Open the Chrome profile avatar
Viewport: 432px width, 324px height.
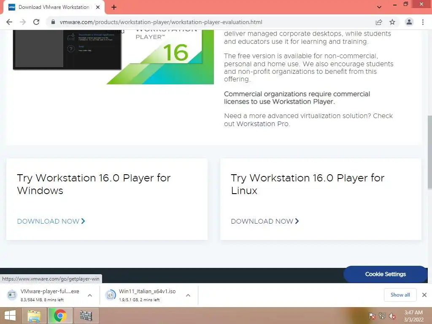[x=409, y=22]
